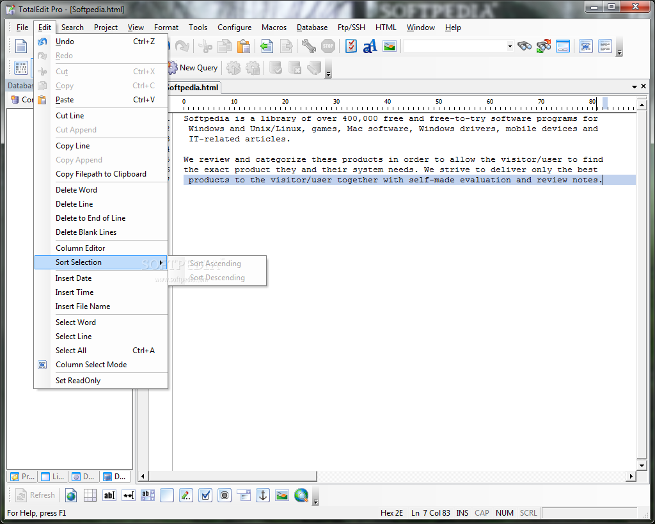
Task: Click the 'Ln 7 Col 83' status entry
Action: point(430,512)
